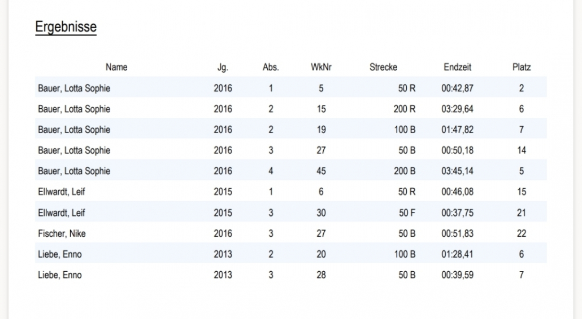Click the Ergebnisse heading
The image size is (582, 319).
pos(66,26)
